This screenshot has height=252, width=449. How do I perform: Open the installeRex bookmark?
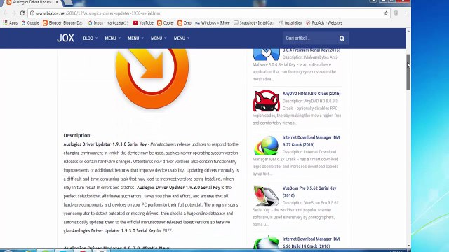tap(290, 23)
